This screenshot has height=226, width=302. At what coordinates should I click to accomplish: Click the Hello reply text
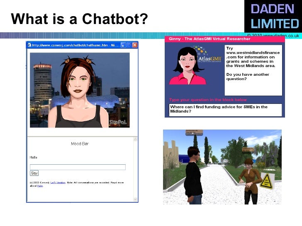point(33,157)
